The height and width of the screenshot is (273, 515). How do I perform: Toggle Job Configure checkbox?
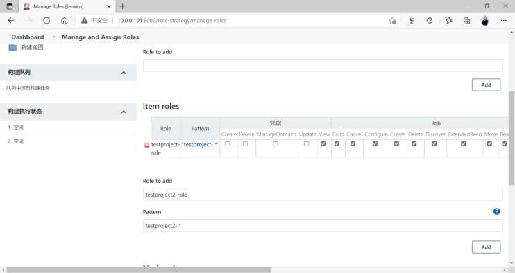click(x=375, y=144)
